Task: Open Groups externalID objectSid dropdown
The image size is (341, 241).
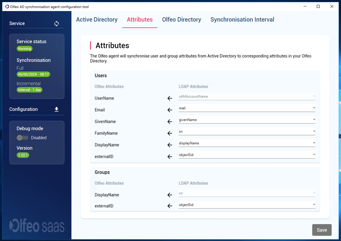Action: 247,205
